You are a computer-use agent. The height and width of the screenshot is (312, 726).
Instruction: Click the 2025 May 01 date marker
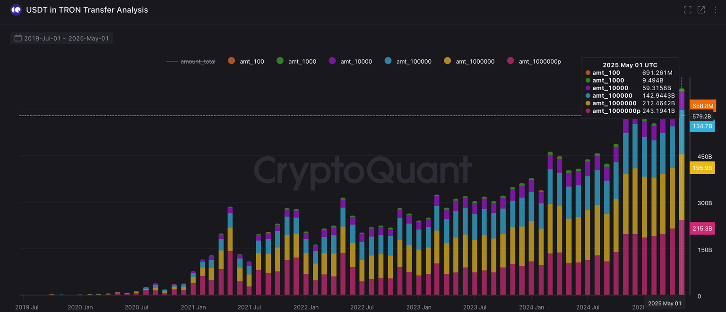pos(664,303)
